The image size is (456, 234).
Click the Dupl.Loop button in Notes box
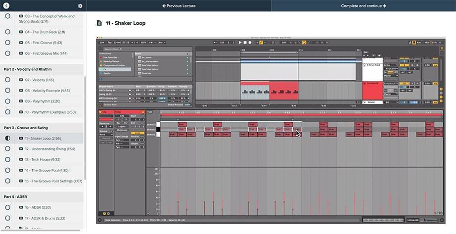tap(122, 130)
